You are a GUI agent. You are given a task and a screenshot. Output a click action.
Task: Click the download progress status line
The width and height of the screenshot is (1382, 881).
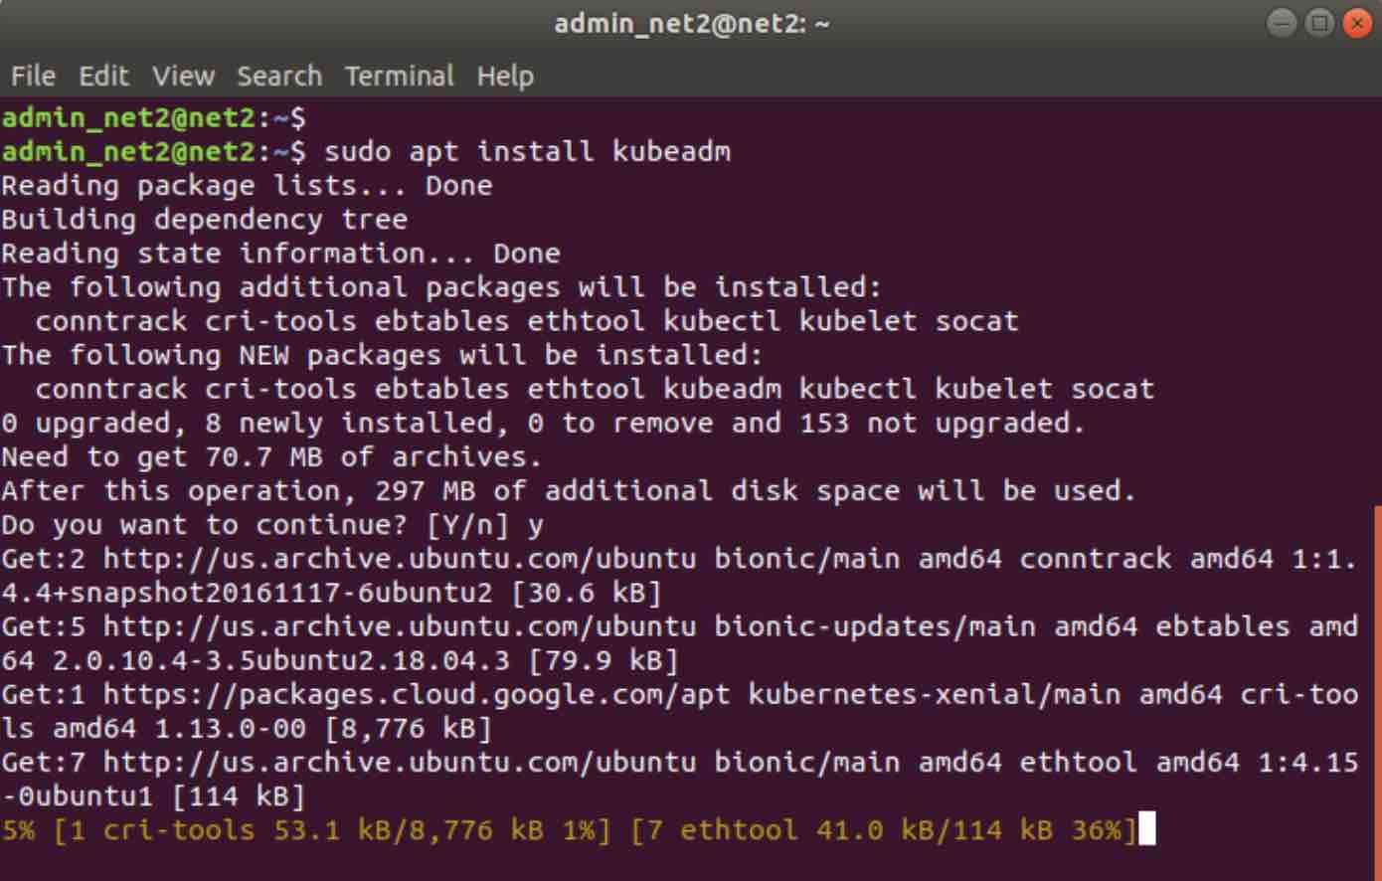coord(569,829)
